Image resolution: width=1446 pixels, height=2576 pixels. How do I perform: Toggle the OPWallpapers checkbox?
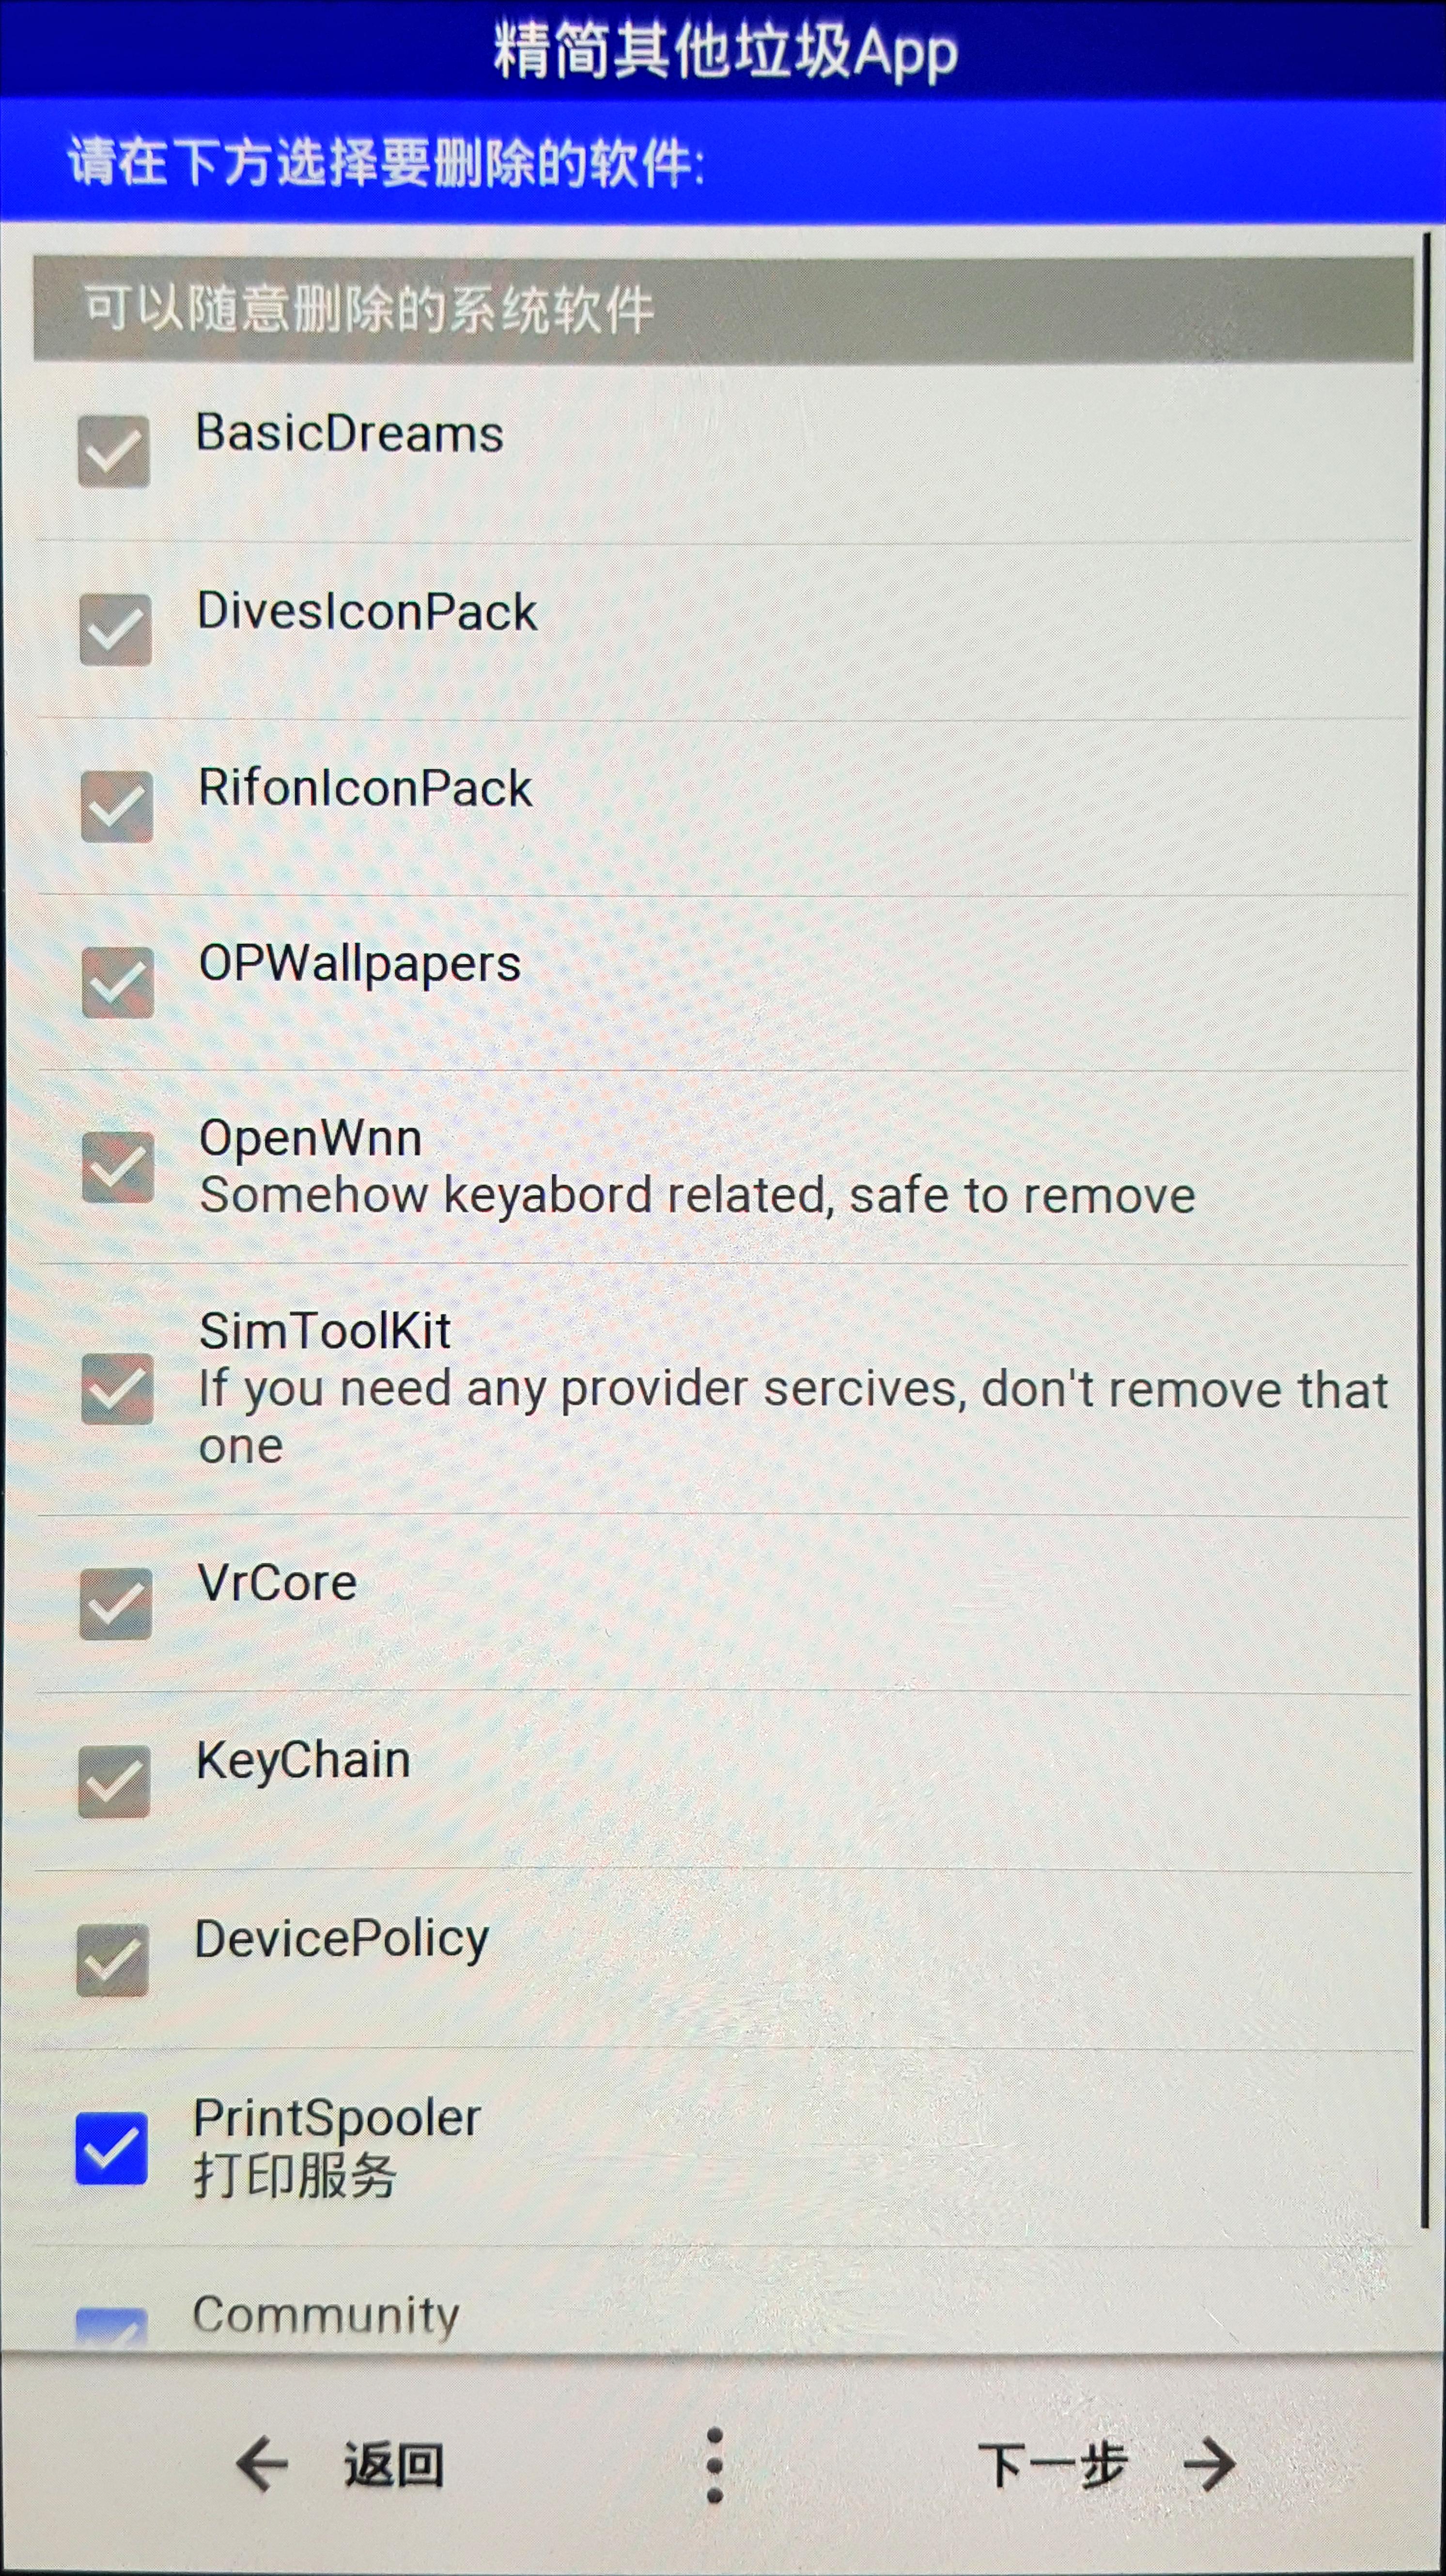tap(117, 983)
